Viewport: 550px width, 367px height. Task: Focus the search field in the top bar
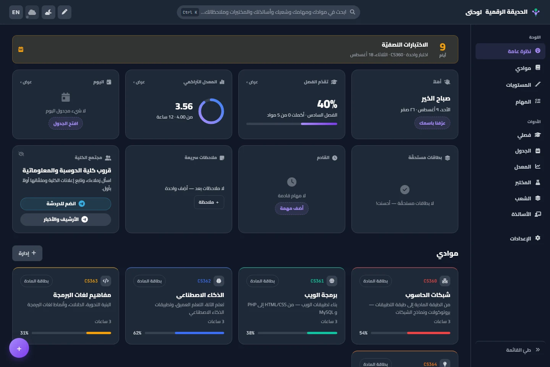click(x=269, y=12)
